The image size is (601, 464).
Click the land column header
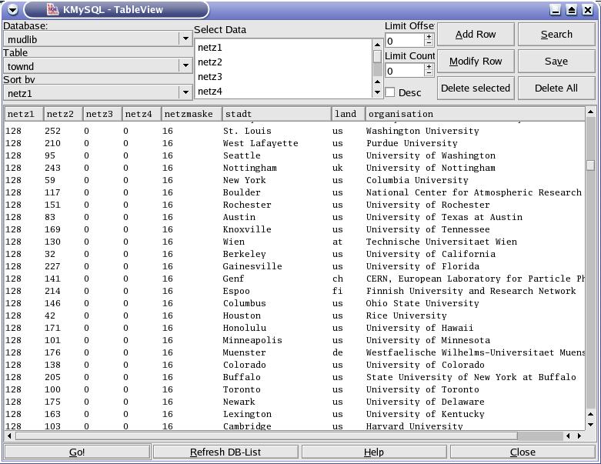point(348,114)
